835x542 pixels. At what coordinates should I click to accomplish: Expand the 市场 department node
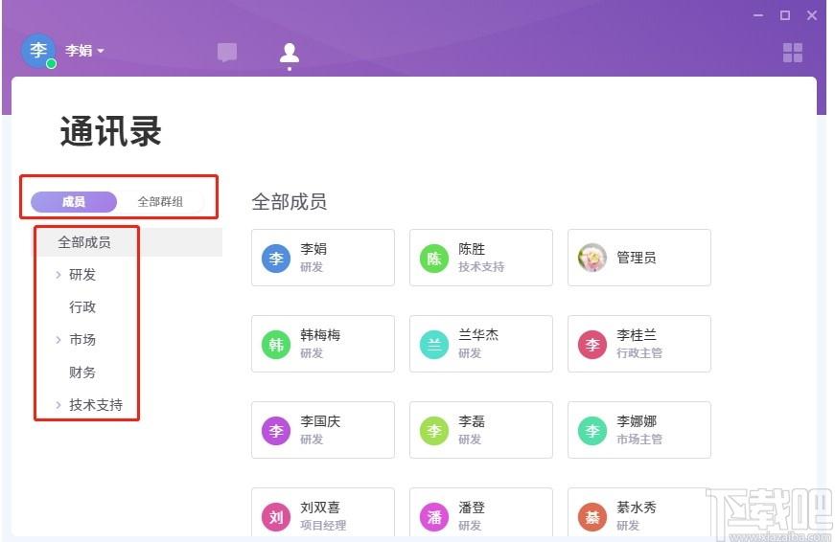[x=58, y=340]
